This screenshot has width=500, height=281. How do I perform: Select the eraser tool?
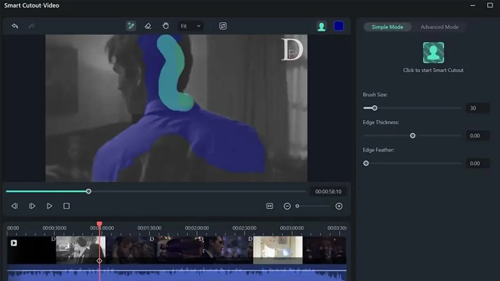click(148, 26)
